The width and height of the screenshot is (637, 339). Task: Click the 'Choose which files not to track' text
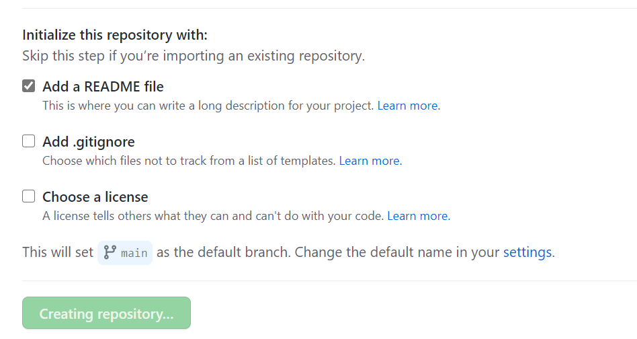tap(189, 161)
